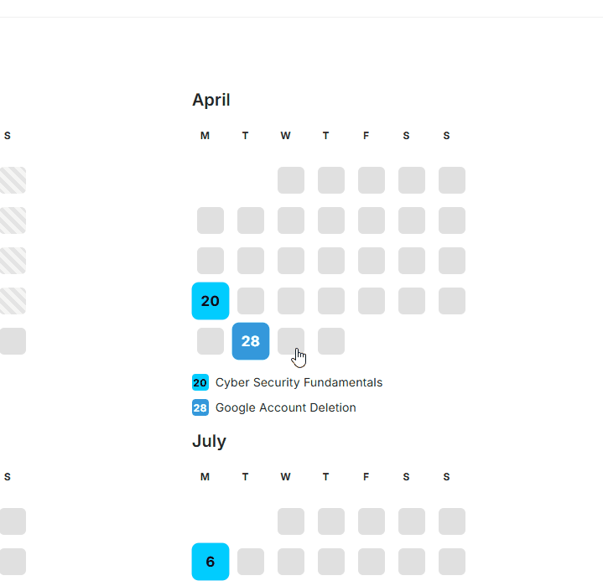Click the blue 28 legend badge

click(x=200, y=408)
